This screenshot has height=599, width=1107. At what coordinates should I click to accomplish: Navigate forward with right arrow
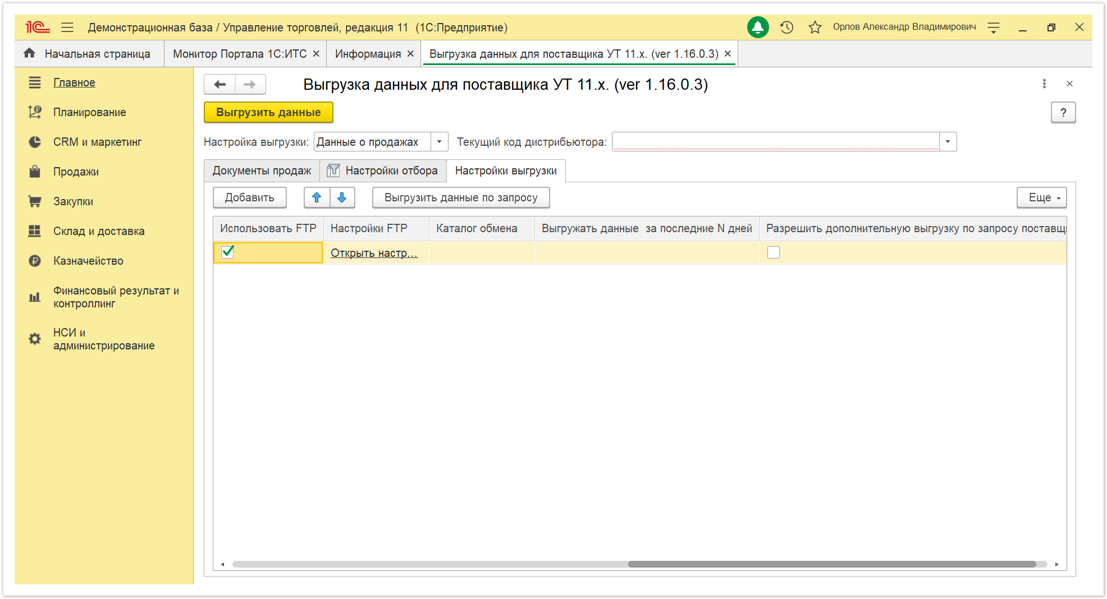[250, 84]
